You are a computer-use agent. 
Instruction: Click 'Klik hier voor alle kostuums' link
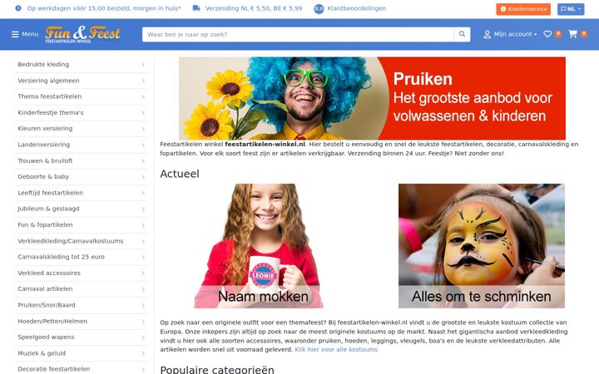(336, 349)
